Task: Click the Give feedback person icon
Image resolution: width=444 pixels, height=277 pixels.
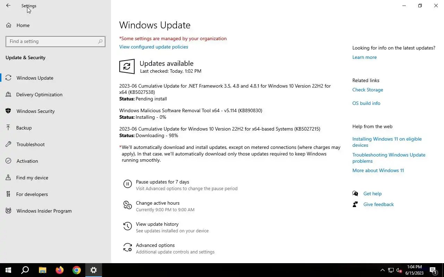Action: [x=355, y=204]
